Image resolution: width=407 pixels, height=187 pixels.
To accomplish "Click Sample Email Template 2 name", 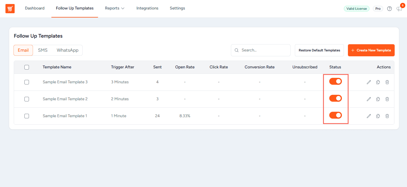I will coord(65,99).
